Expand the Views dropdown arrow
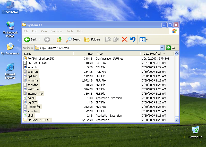The image size is (206, 147). coord(147,39)
